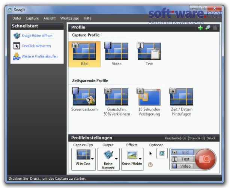
Task: Click the Snagit title bar app icon
Action: tap(10, 10)
